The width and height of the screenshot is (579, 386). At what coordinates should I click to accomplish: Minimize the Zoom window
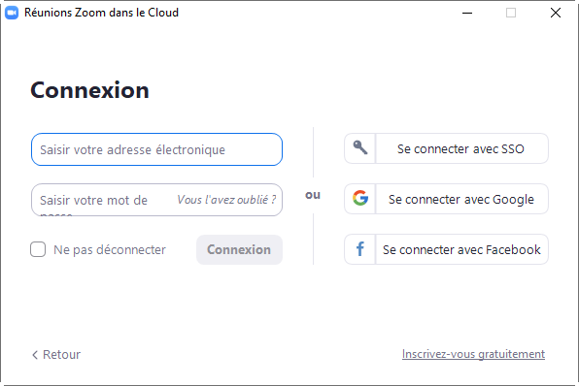pyautogui.click(x=467, y=13)
